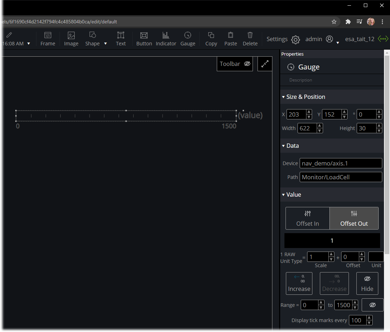Add an Indicator element
The image size is (390, 332).
point(166,39)
